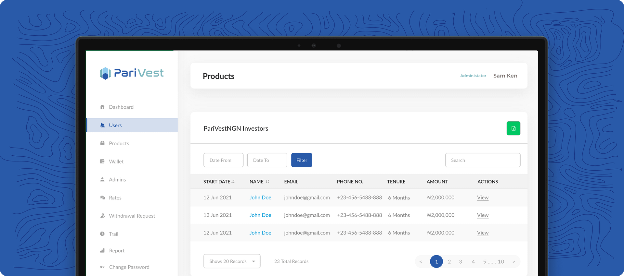
Task: Pick a date in Date From field
Action: (223, 160)
